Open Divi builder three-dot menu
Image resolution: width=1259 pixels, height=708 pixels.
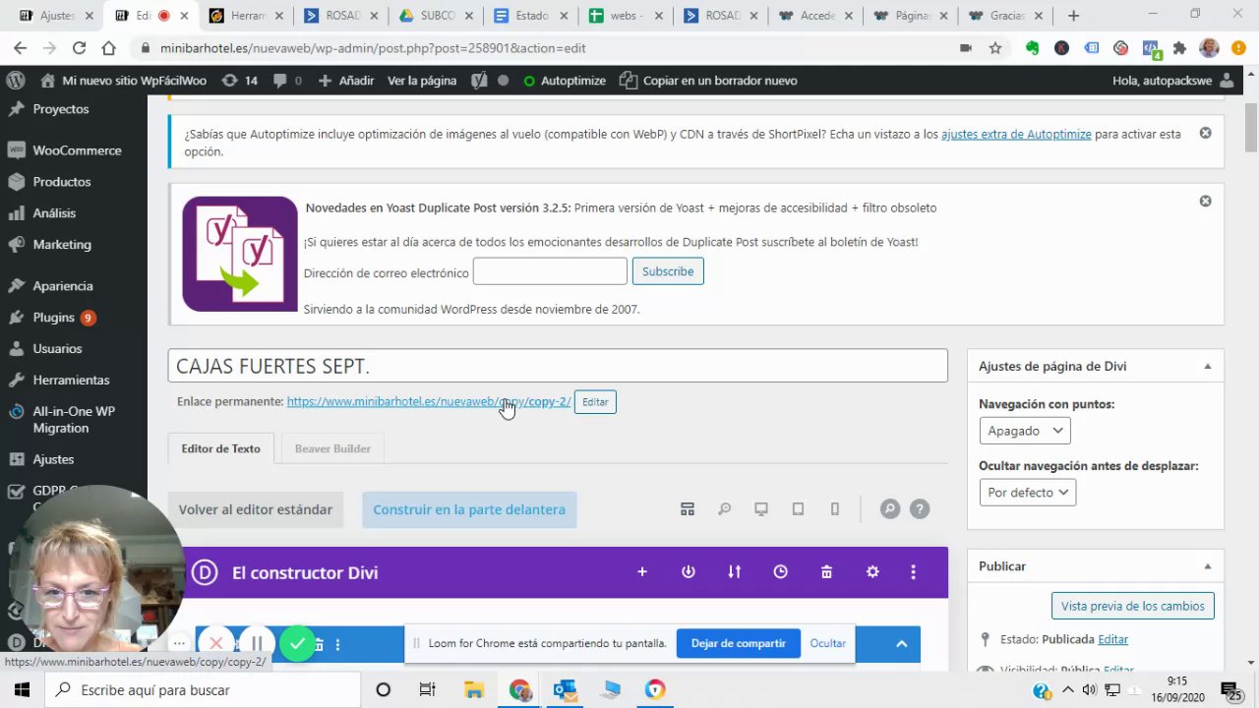click(913, 571)
